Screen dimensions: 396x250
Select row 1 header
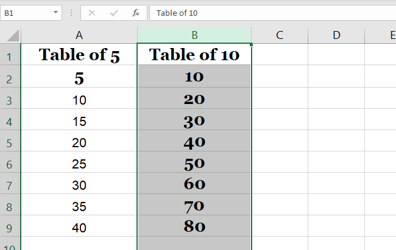pyautogui.click(x=10, y=57)
